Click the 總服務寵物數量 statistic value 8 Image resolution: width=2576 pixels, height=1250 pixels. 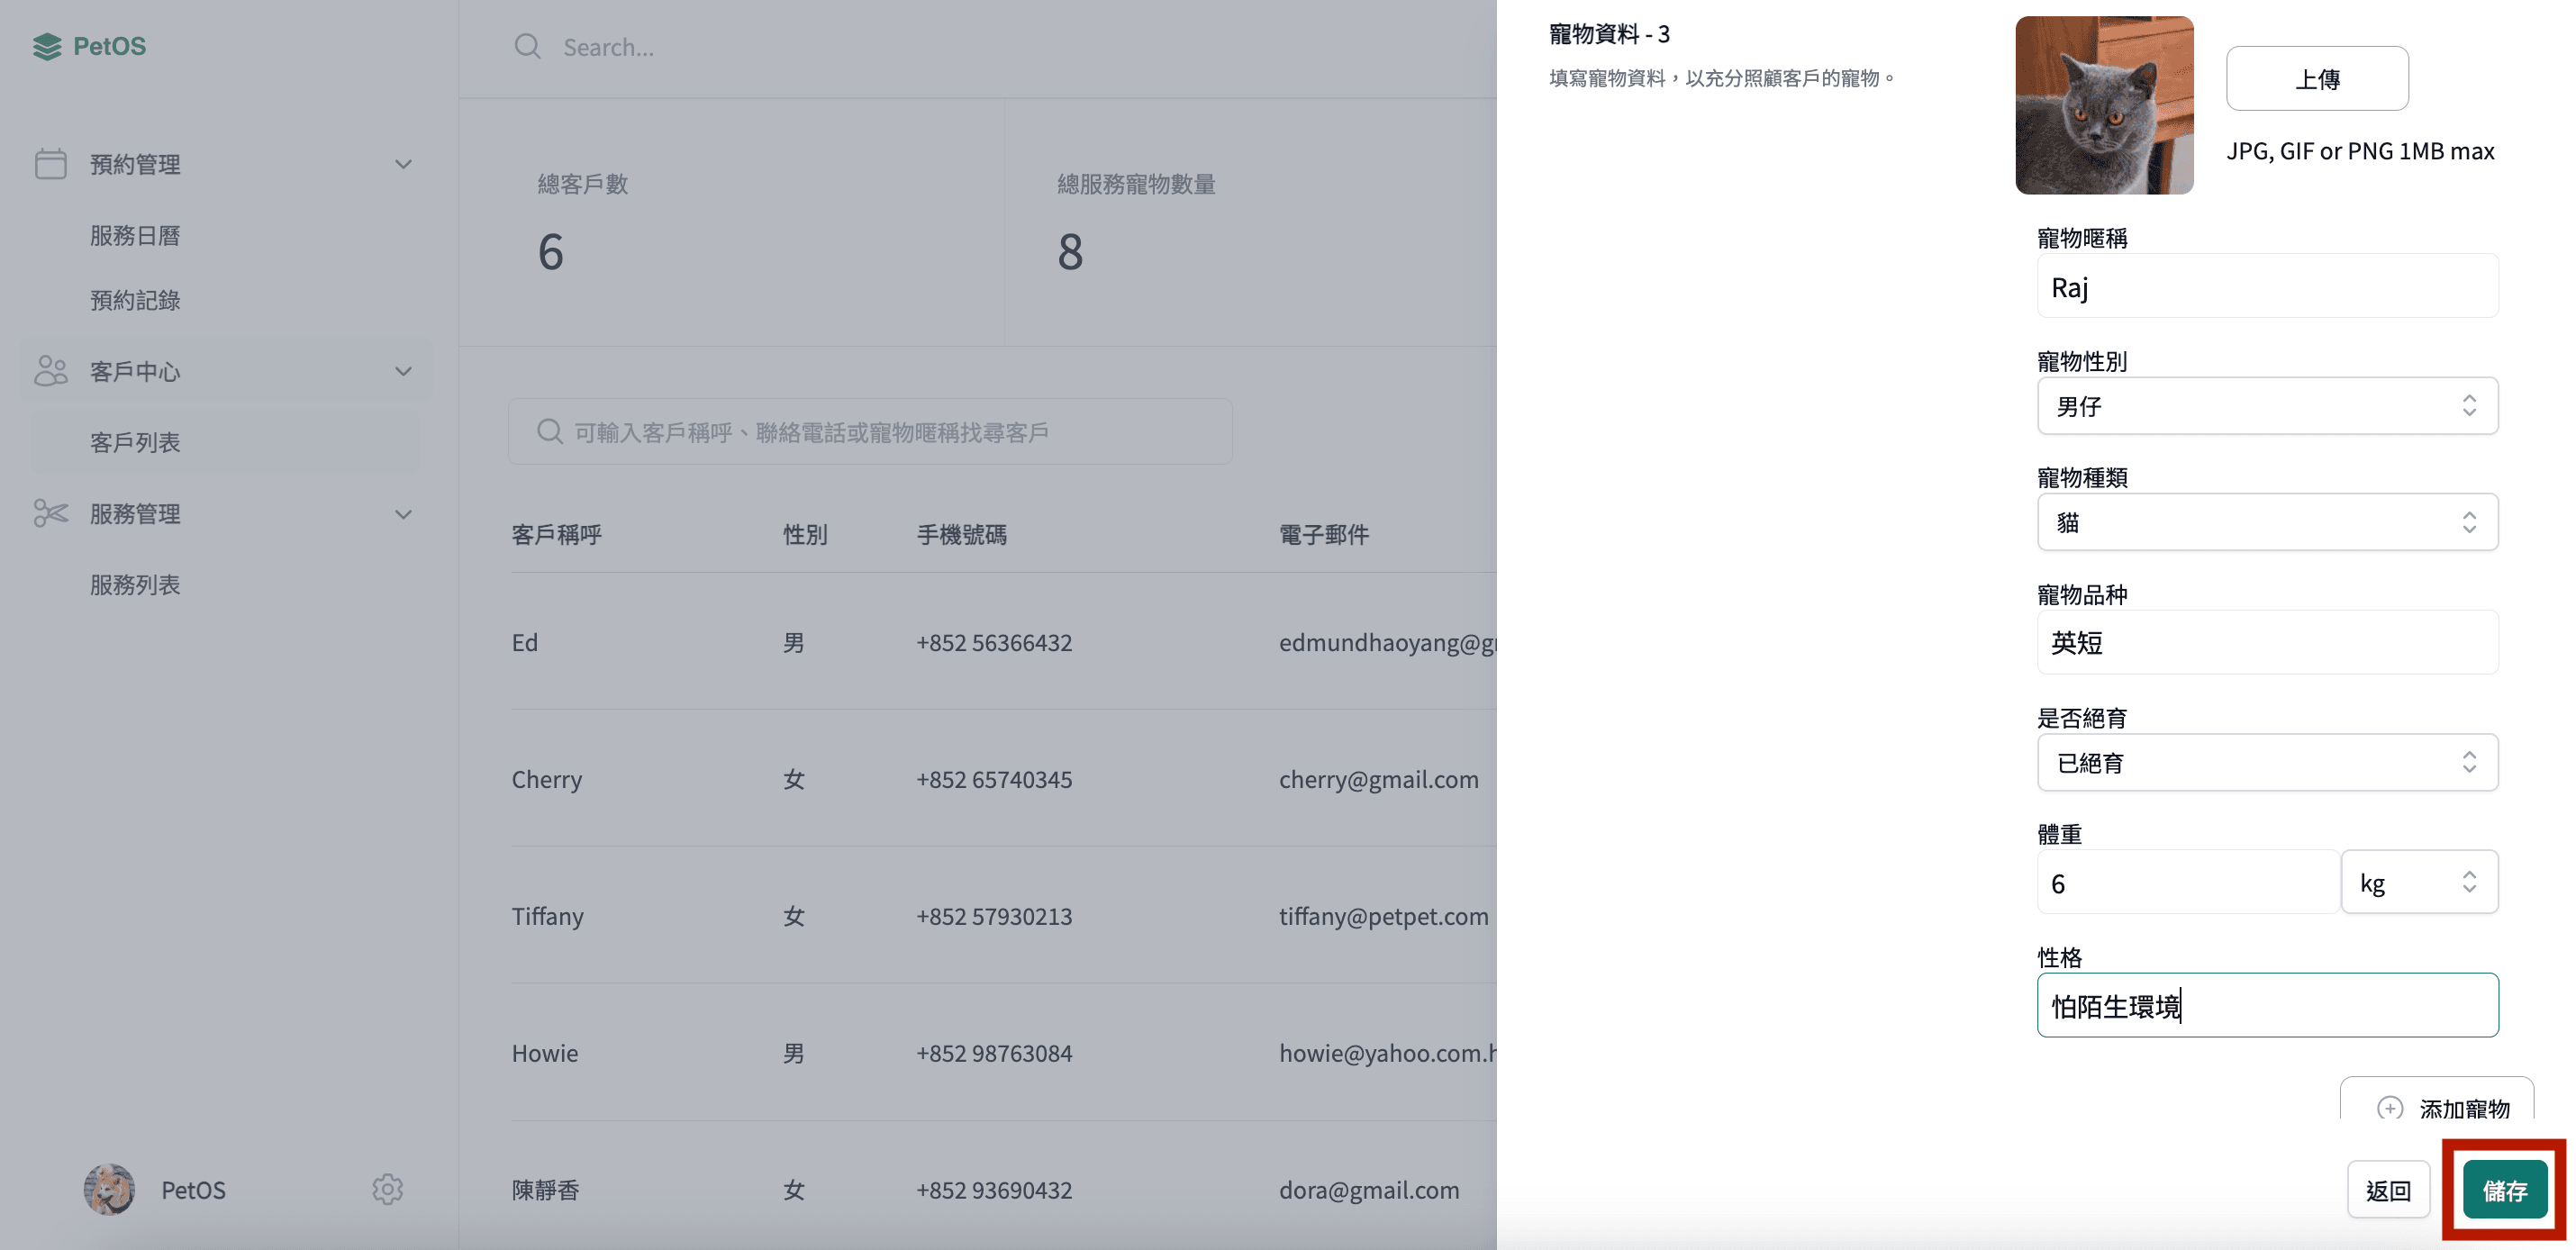[1071, 251]
